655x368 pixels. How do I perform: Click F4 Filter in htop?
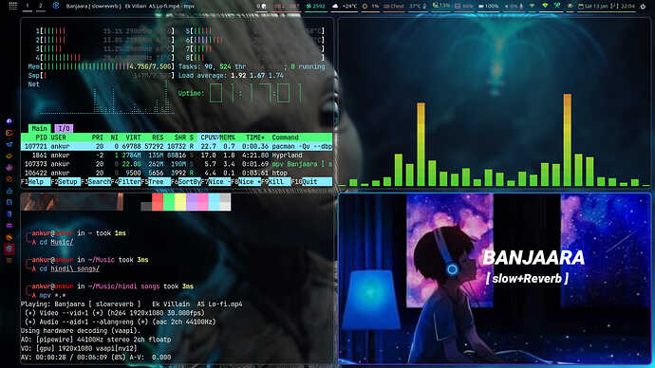126,182
